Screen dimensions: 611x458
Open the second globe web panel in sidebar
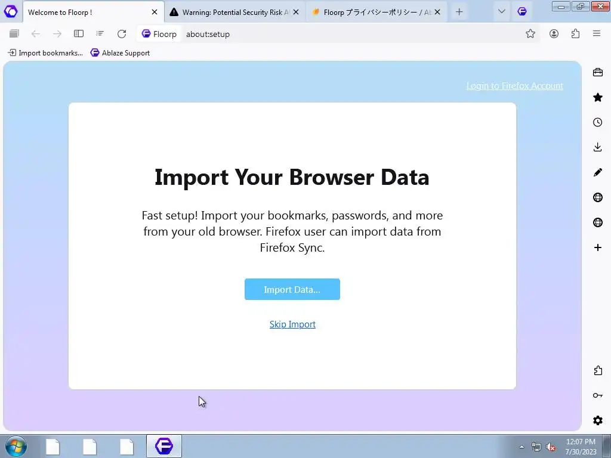(x=598, y=222)
